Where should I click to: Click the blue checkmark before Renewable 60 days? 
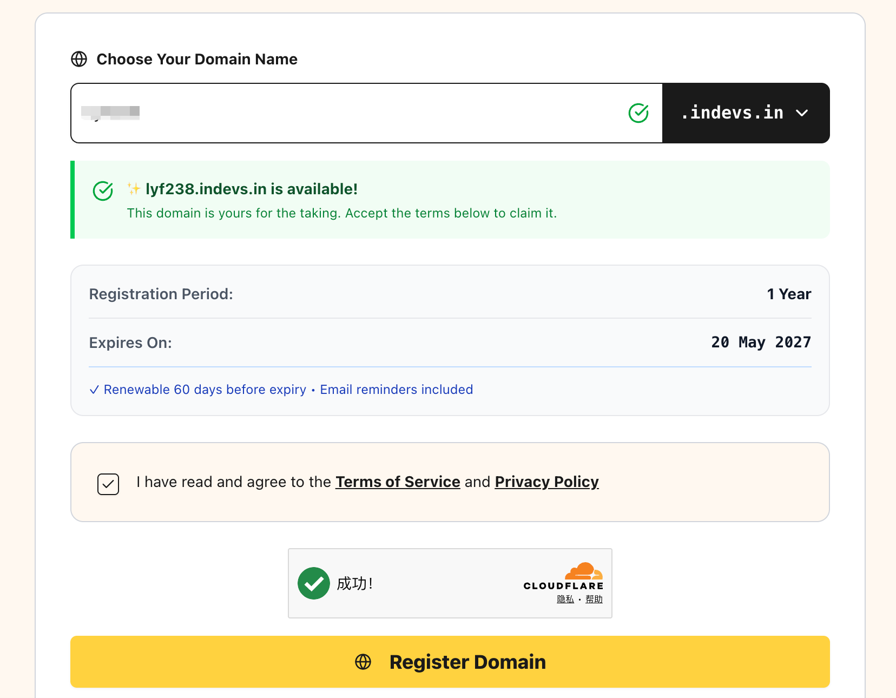pos(94,390)
